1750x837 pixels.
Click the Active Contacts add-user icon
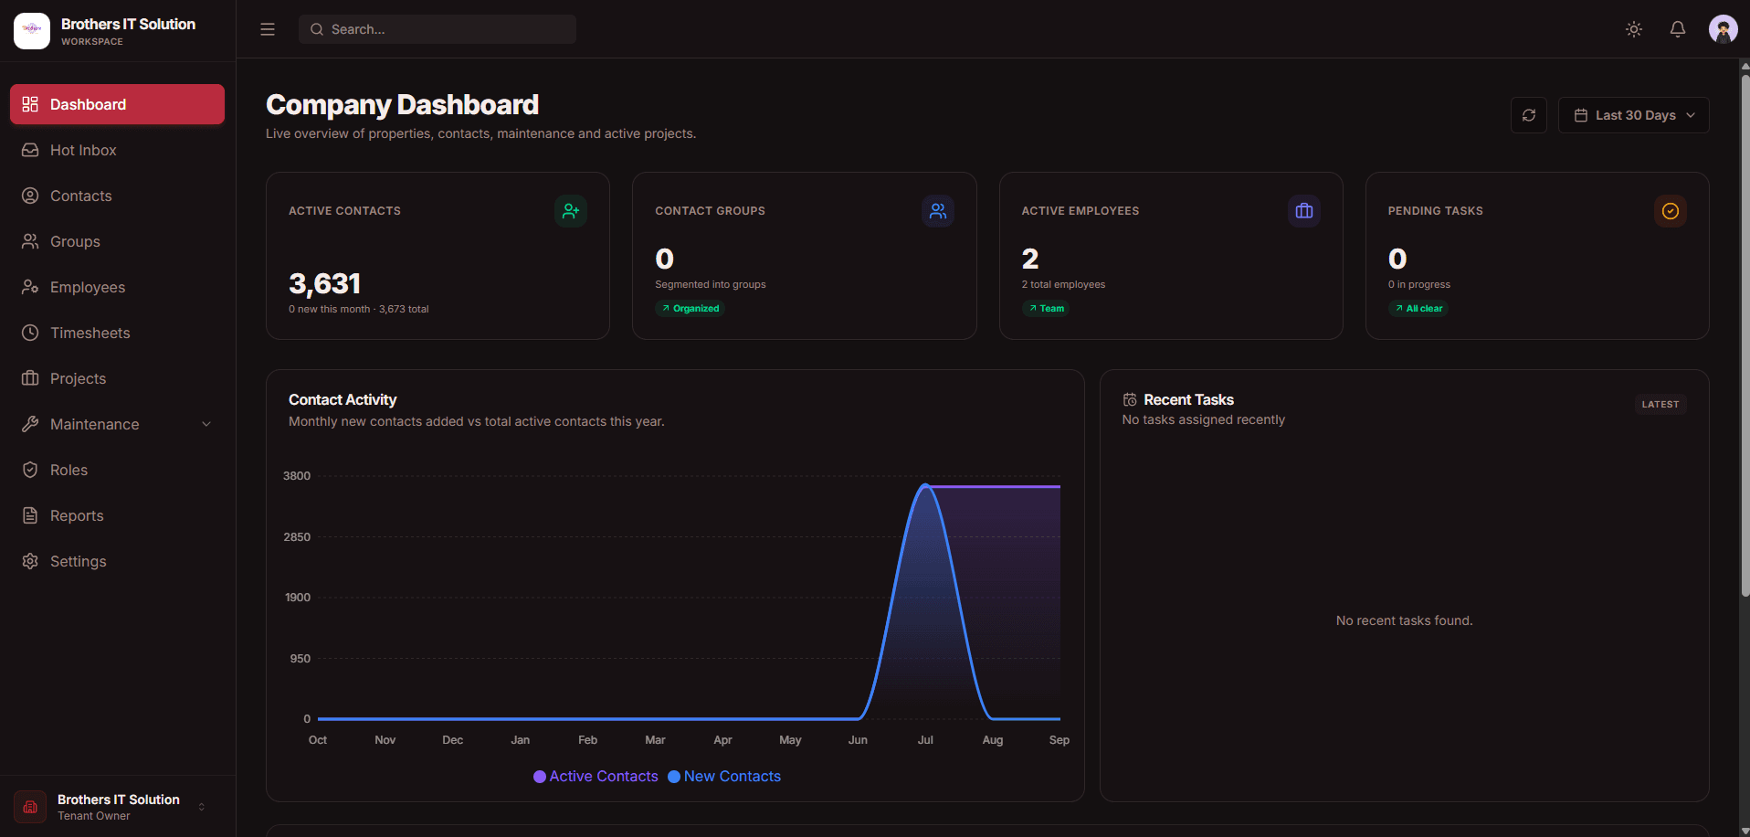(571, 211)
